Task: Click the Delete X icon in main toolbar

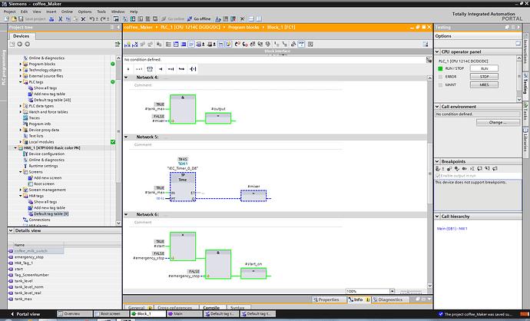Action: (83, 19)
